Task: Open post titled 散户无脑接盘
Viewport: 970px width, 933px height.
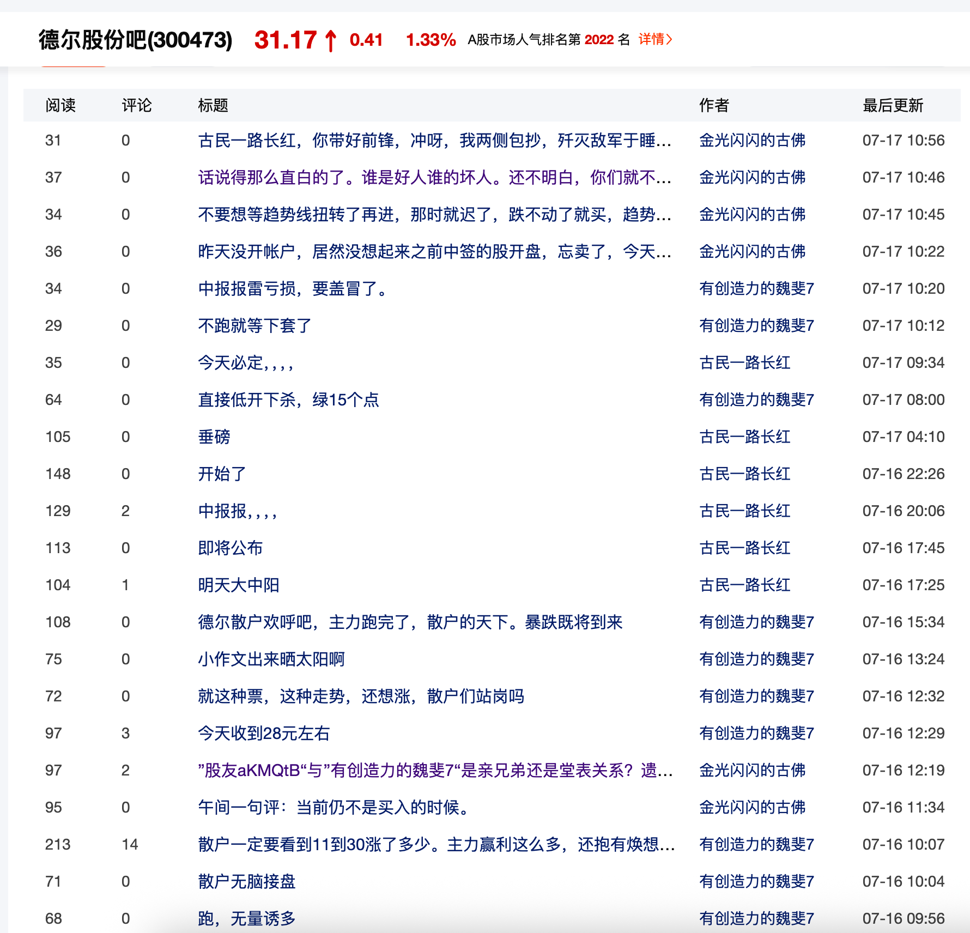Action: (247, 882)
